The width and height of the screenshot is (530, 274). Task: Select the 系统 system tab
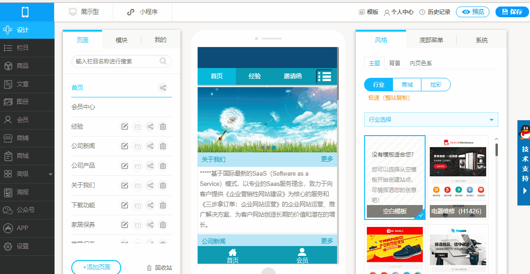[482, 40]
